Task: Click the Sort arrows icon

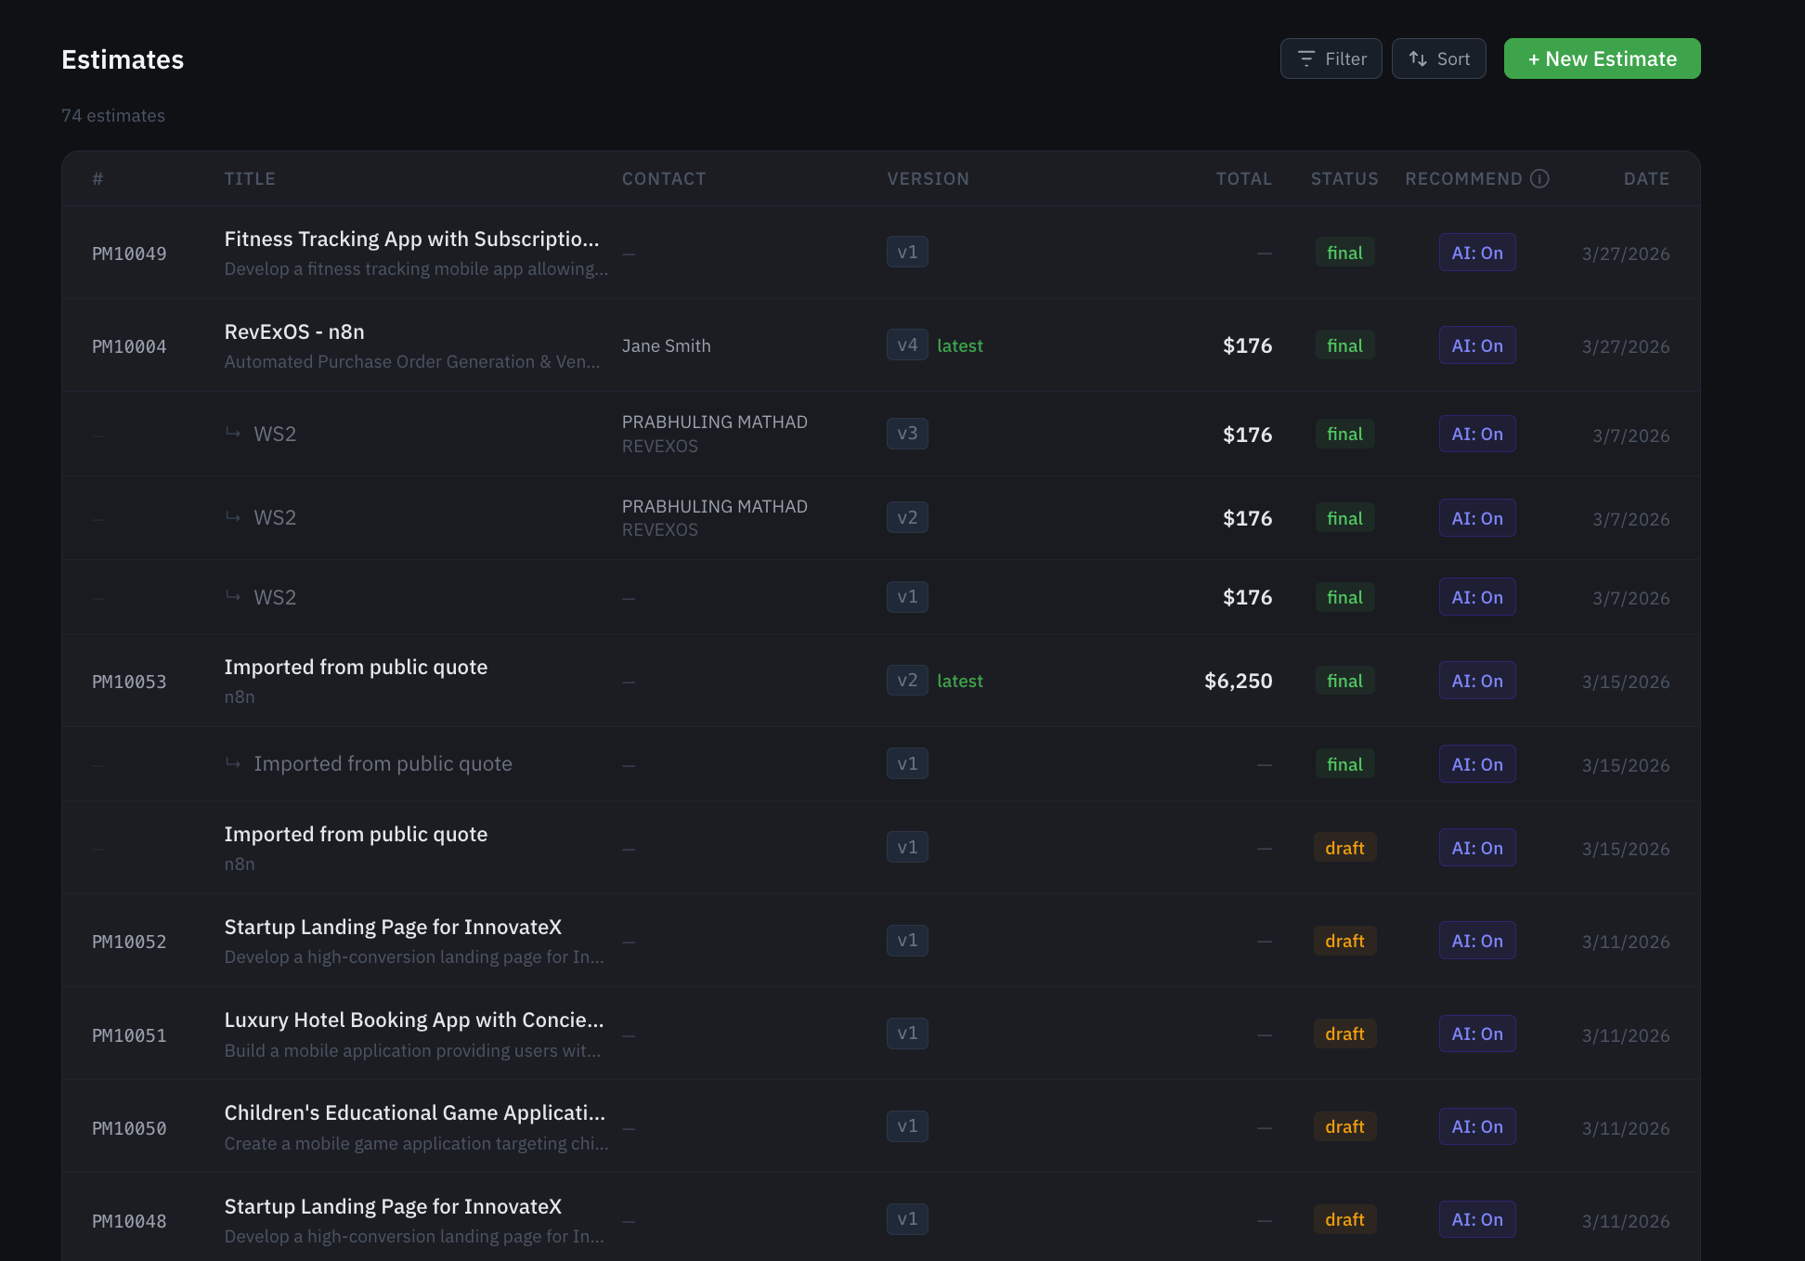Action: pyautogui.click(x=1417, y=58)
